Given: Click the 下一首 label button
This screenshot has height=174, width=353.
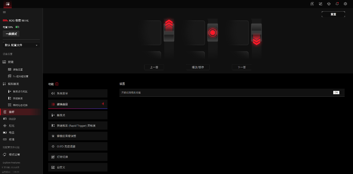Looking at the screenshot, I should pos(242,67).
